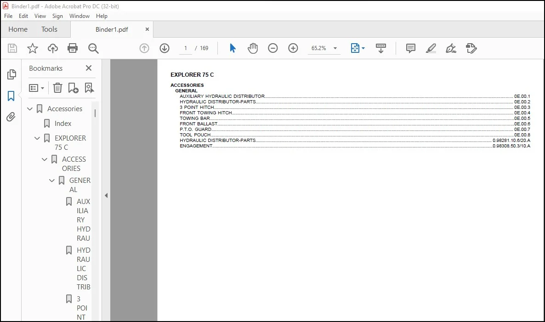
Task: Click the EXPLORER 75 C page heading
Action: pyautogui.click(x=192, y=75)
